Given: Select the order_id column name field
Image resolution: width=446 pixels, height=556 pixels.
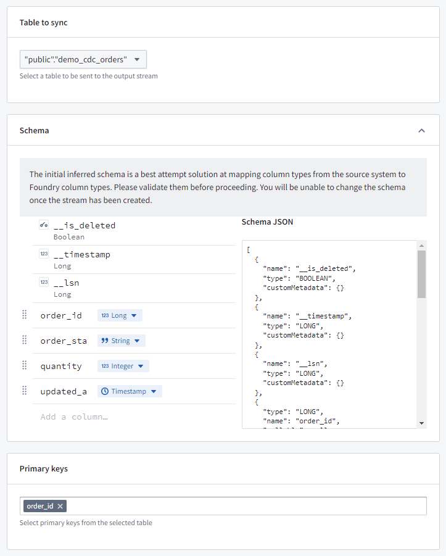Looking at the screenshot, I should (62, 315).
